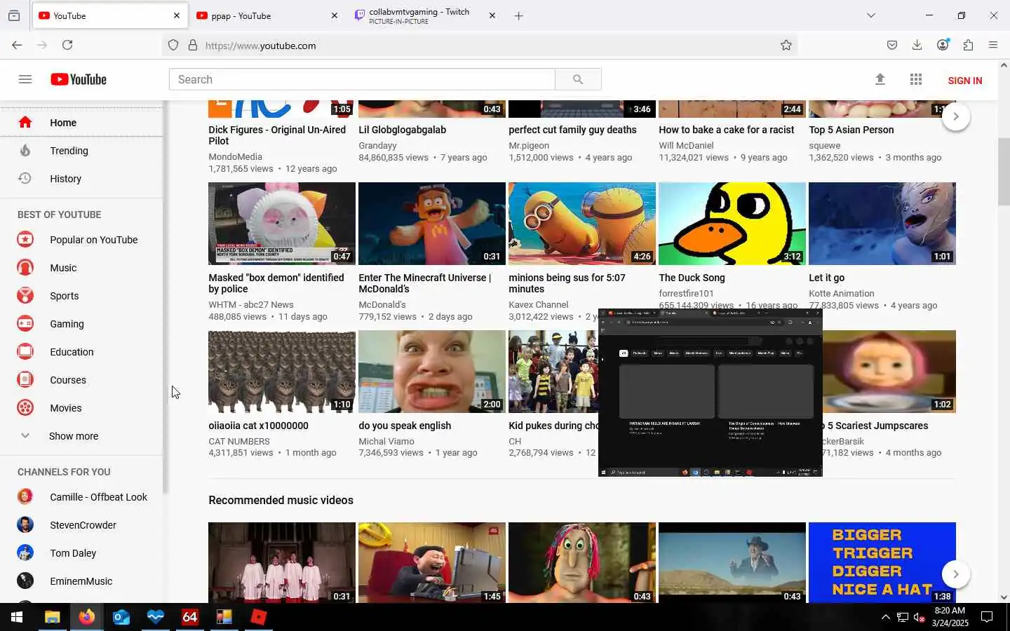1010x631 pixels.
Task: Open the red 64 taskbar app
Action: coord(190,617)
